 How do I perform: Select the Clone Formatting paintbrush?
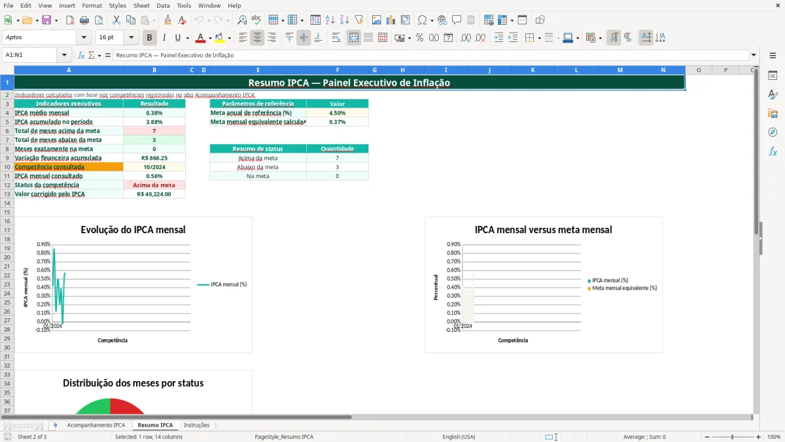[167, 20]
